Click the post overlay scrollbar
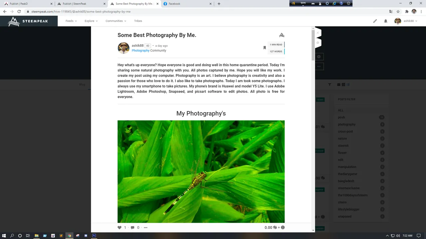This screenshot has height=239, width=426. 313,45
